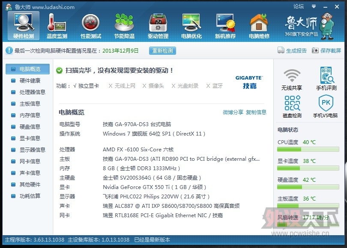Click the 无线上网 feature indicator

(x=122, y=86)
